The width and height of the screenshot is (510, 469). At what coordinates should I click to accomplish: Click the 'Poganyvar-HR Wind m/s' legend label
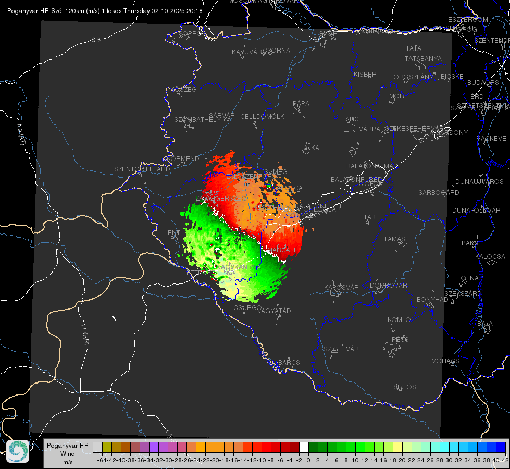[68, 454]
